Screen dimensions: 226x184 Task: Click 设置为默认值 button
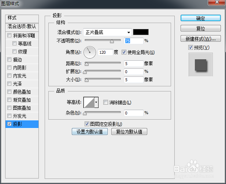pos(90,132)
